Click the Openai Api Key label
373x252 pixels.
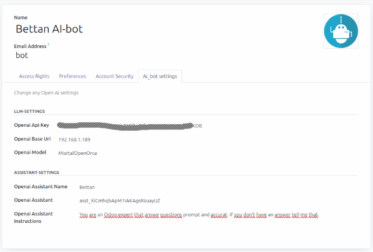pyautogui.click(x=31, y=125)
